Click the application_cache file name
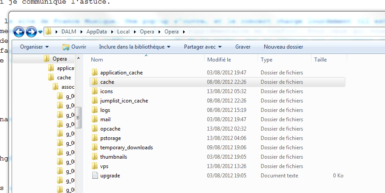 121,73
